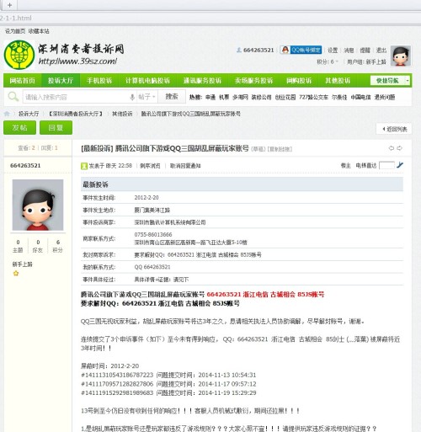Click the 倒序浏览 link

click(150, 166)
